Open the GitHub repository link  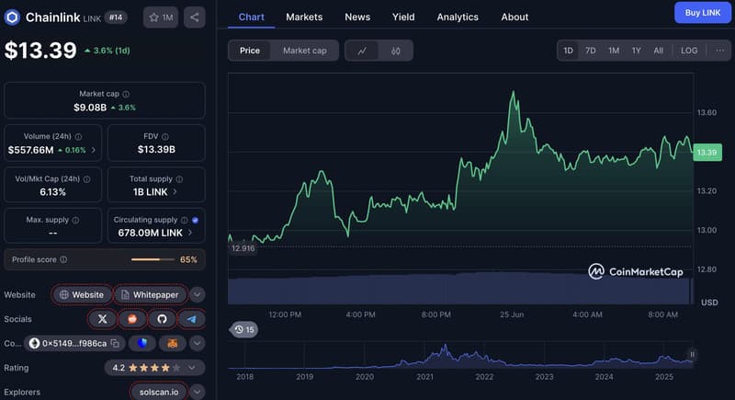coord(162,319)
